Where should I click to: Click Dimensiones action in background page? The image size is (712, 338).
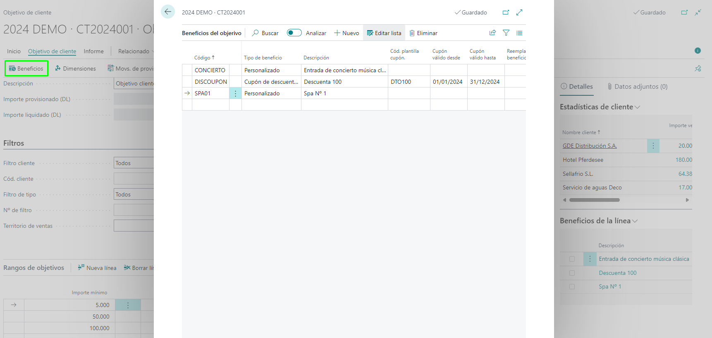click(75, 69)
